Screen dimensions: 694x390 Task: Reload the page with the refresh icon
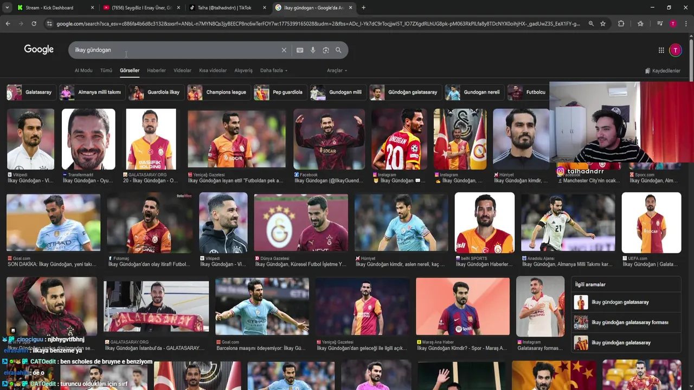pos(34,23)
